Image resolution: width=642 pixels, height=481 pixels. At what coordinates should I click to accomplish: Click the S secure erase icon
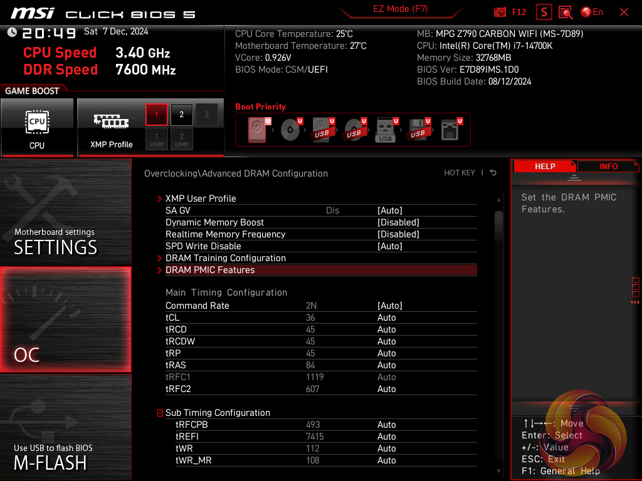click(544, 12)
